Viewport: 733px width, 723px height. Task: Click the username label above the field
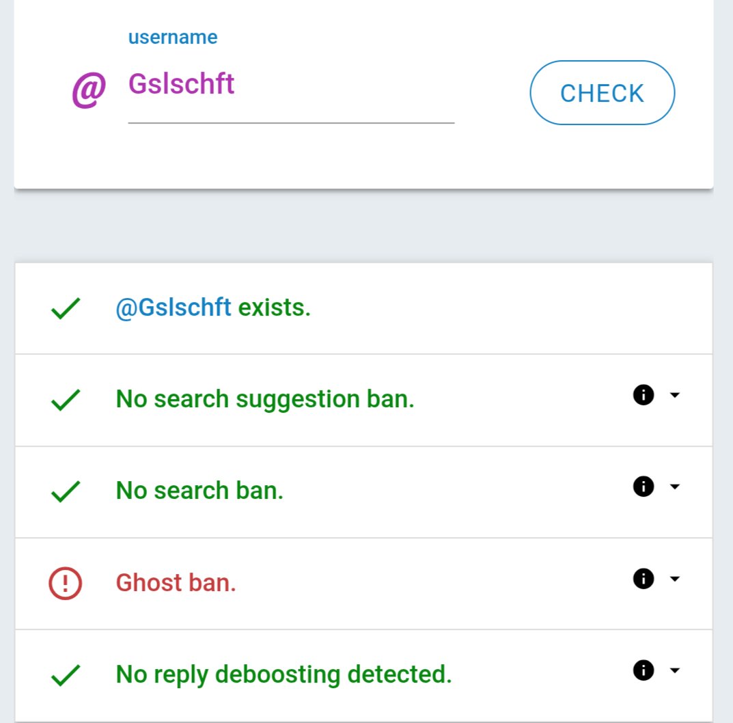(x=173, y=38)
